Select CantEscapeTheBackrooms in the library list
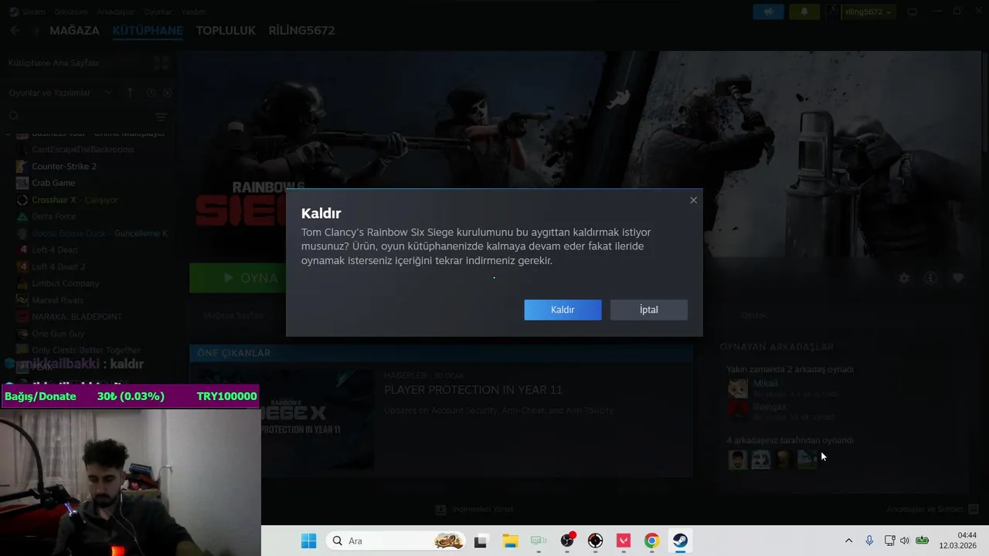This screenshot has width=989, height=556. pyautogui.click(x=83, y=150)
